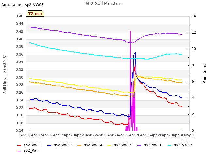Click the sp2_Rain legend entry
This screenshot has width=209, height=157.
28,150
